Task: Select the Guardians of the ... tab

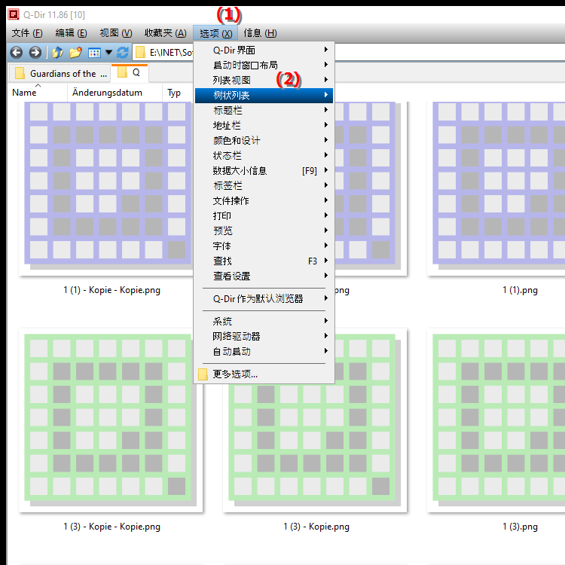Action: [x=60, y=74]
